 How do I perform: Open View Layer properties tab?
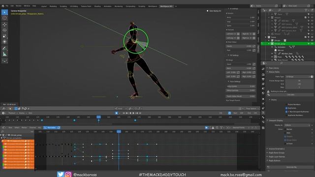click(x=263, y=84)
